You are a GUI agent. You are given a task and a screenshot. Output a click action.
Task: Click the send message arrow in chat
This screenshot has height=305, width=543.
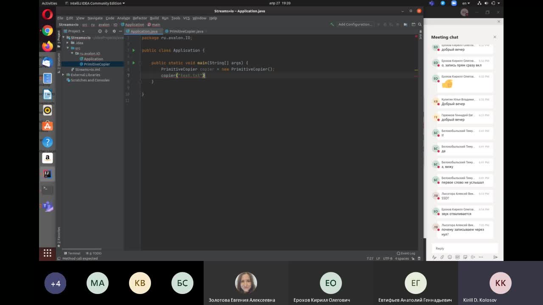coord(495,257)
